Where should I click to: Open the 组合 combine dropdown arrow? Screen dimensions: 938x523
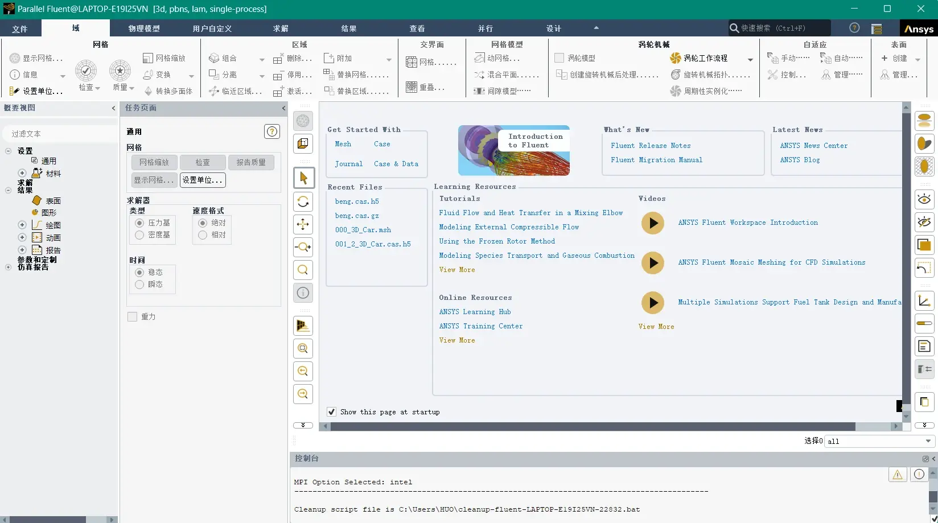[262, 59]
